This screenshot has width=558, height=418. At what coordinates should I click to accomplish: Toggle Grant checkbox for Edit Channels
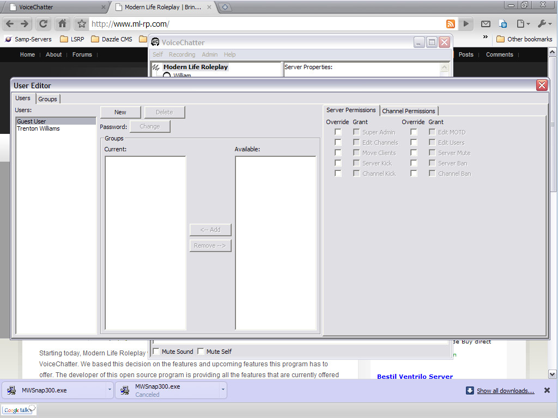click(356, 142)
